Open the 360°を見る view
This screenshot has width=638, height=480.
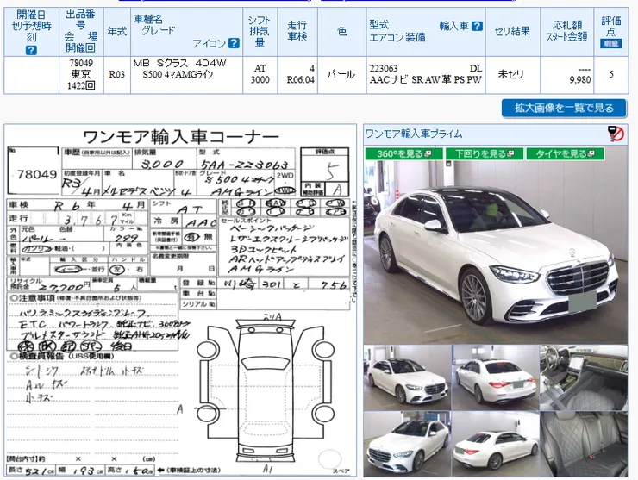(403, 153)
